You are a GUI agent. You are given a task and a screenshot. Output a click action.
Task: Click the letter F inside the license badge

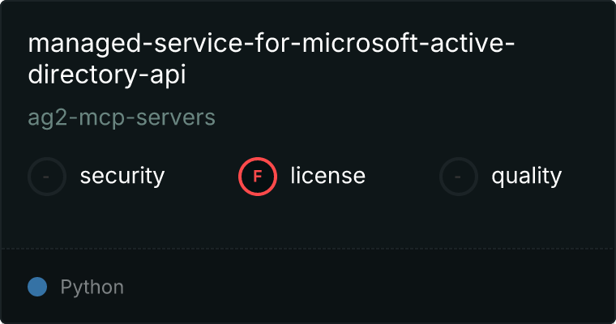point(258,177)
